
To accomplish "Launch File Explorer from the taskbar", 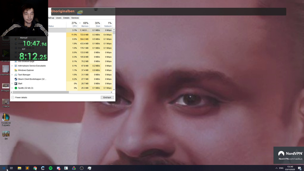I will coord(19,168).
